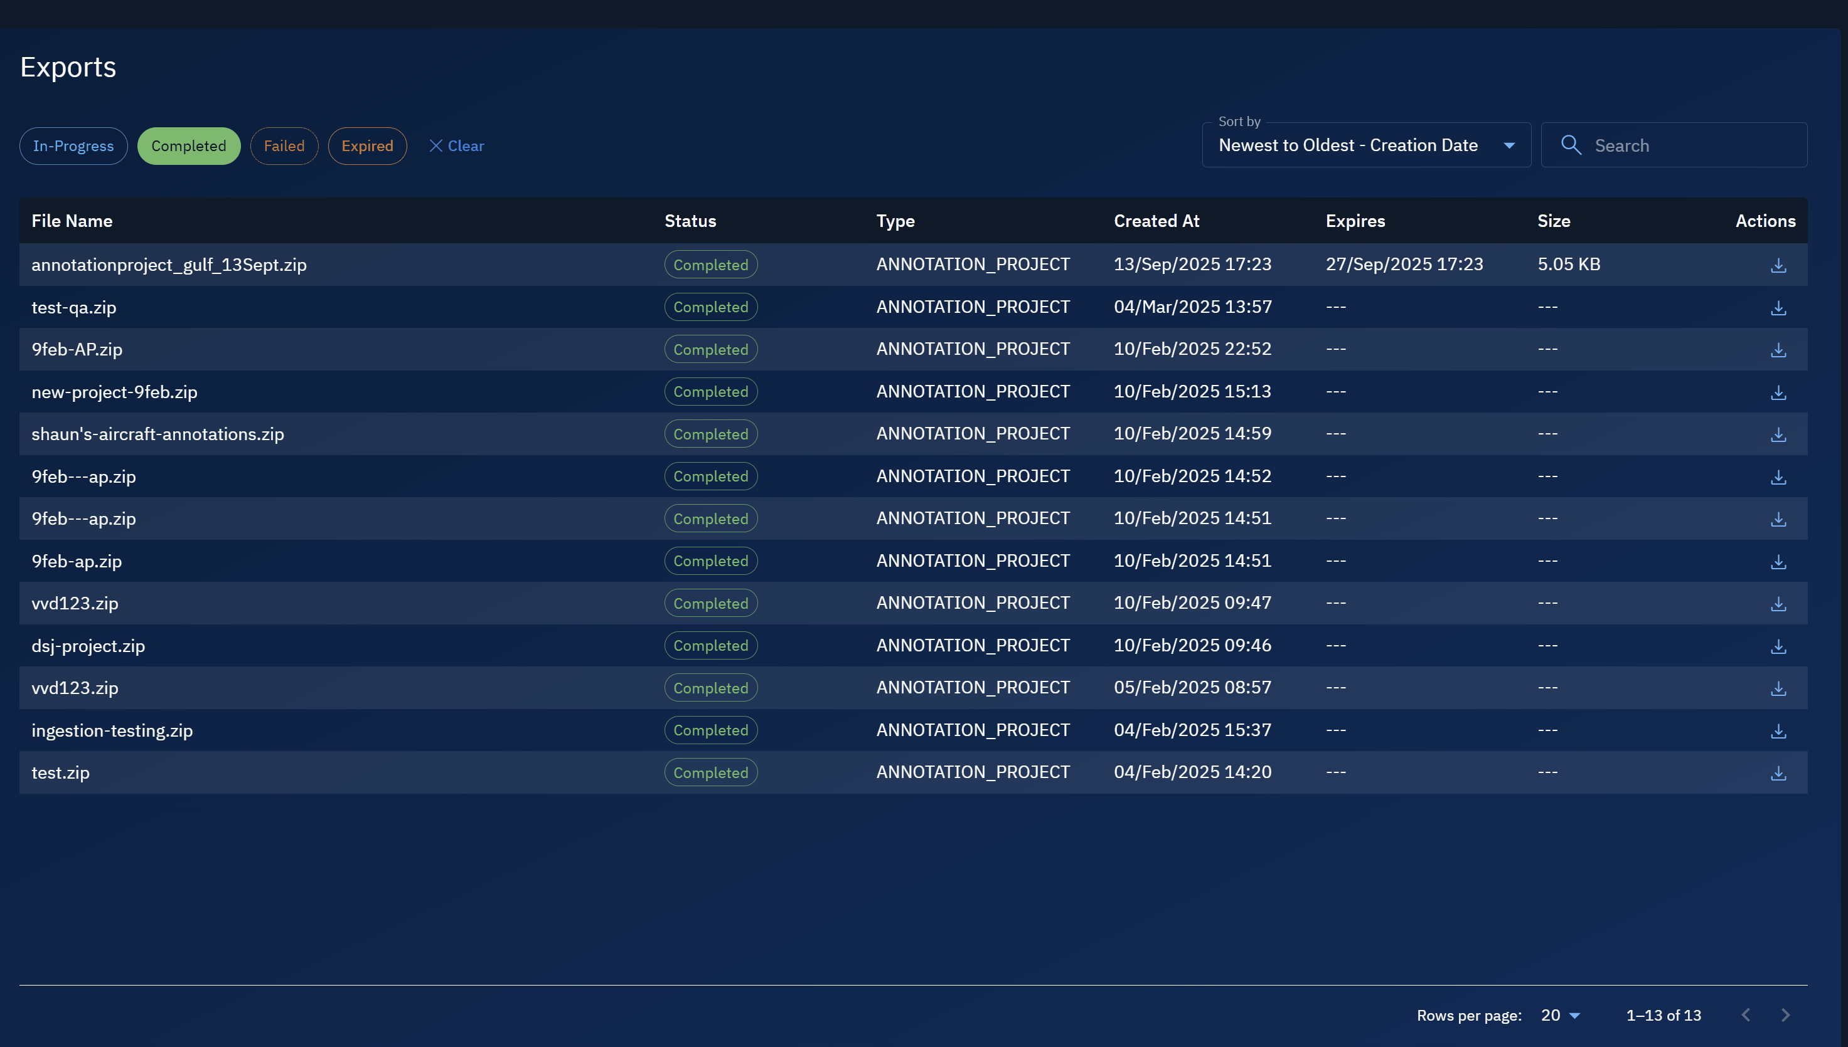Toggle the Completed filter chip
Image resolution: width=1848 pixels, height=1047 pixels.
188,146
